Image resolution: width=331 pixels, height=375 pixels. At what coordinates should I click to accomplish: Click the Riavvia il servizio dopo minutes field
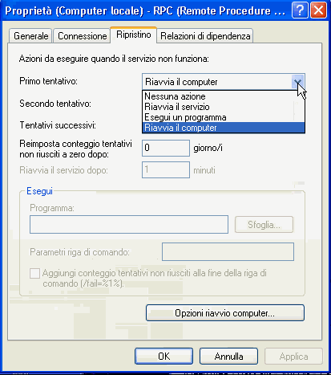click(x=166, y=169)
